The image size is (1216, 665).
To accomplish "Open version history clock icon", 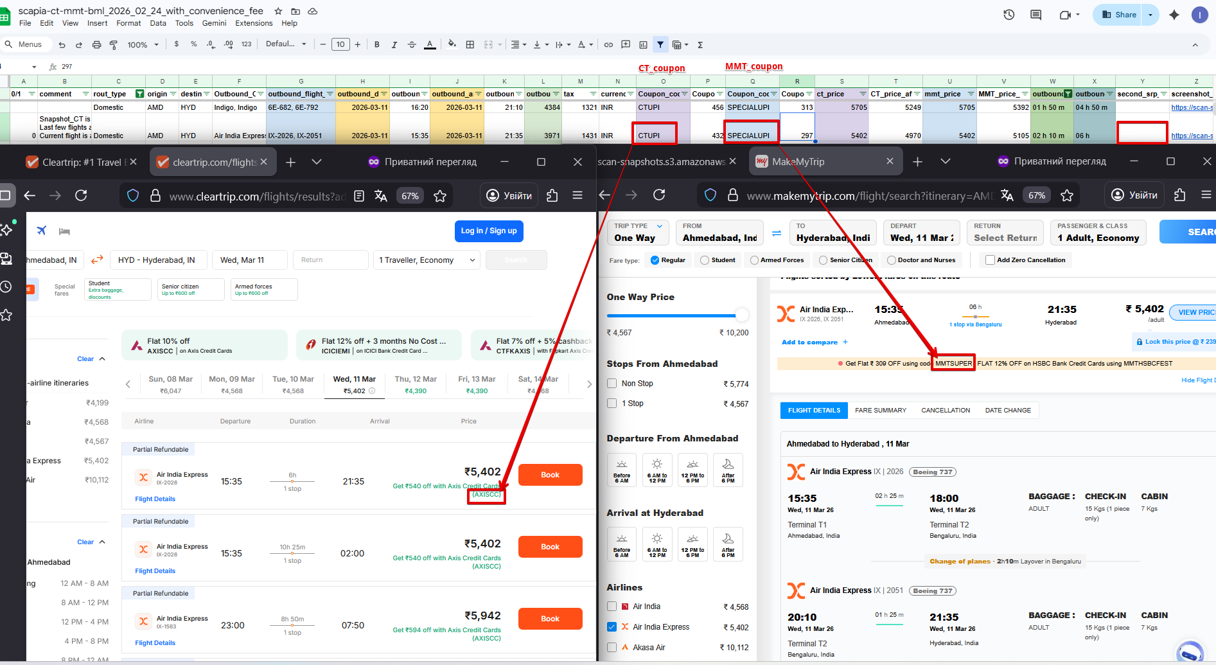I will click(x=1009, y=15).
